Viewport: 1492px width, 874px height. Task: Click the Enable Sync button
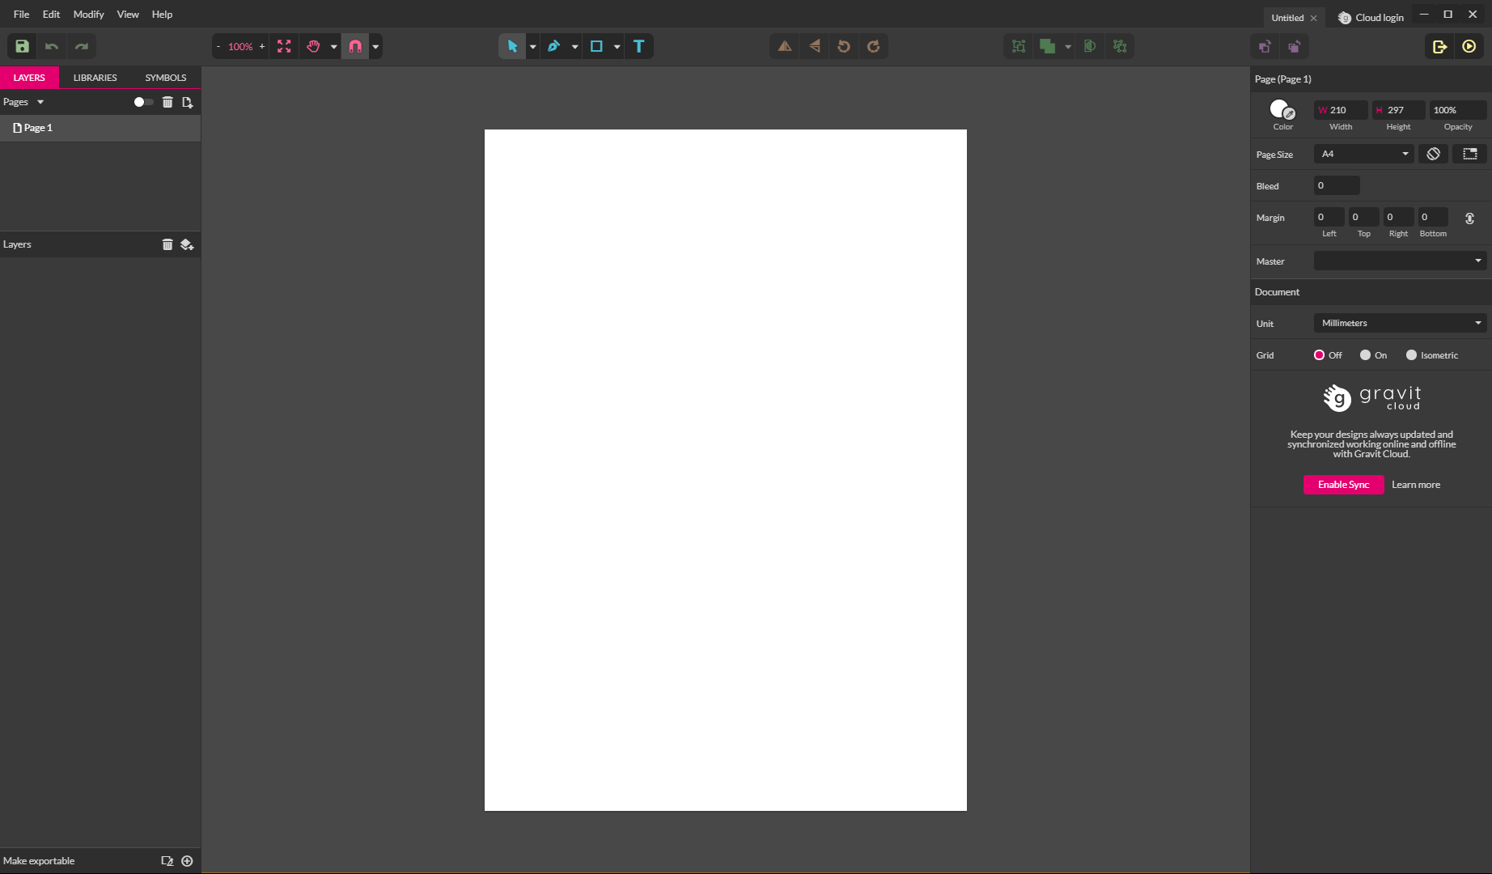click(x=1343, y=484)
